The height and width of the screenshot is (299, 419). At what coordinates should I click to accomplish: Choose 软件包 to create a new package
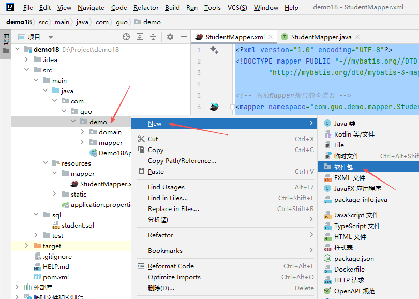343,167
